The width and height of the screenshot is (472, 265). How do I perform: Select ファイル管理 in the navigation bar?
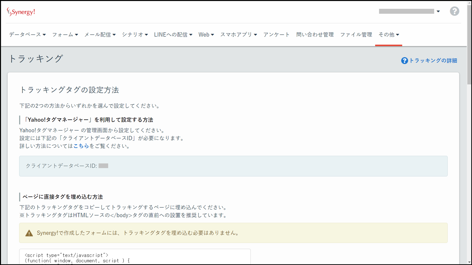pyautogui.click(x=356, y=35)
